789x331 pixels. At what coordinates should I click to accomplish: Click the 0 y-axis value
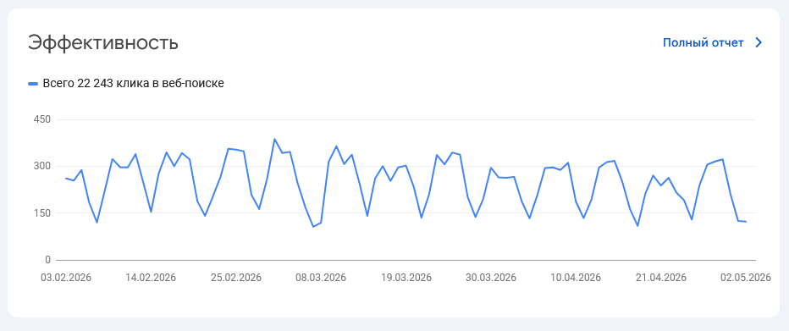coord(47,260)
